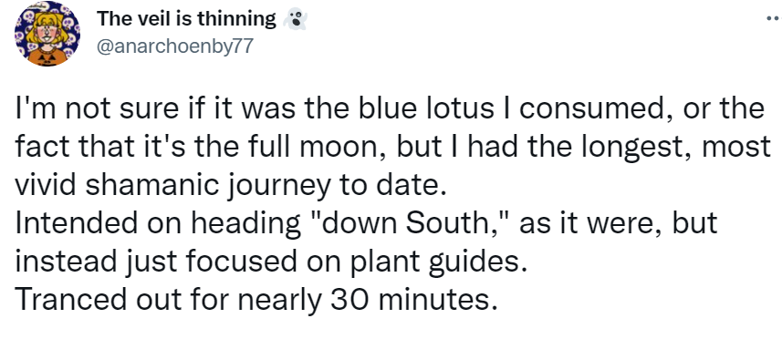Screen dimensions: 782x339
Task: Open the more options ellipsis menu
Action: tap(774, 19)
